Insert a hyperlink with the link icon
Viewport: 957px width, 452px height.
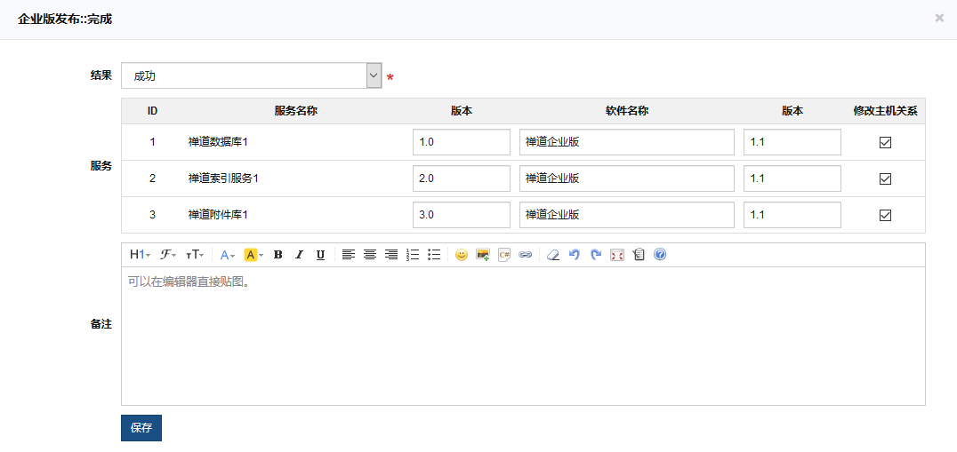[x=526, y=255]
